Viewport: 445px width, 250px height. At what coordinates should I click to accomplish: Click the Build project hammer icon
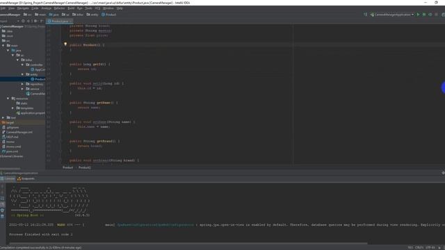pyautogui.click(x=366, y=15)
